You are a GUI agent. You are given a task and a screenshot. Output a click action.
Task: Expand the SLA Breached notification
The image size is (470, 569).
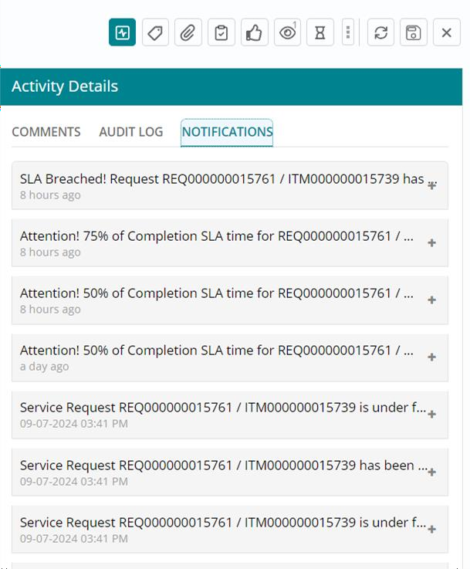[x=432, y=185]
